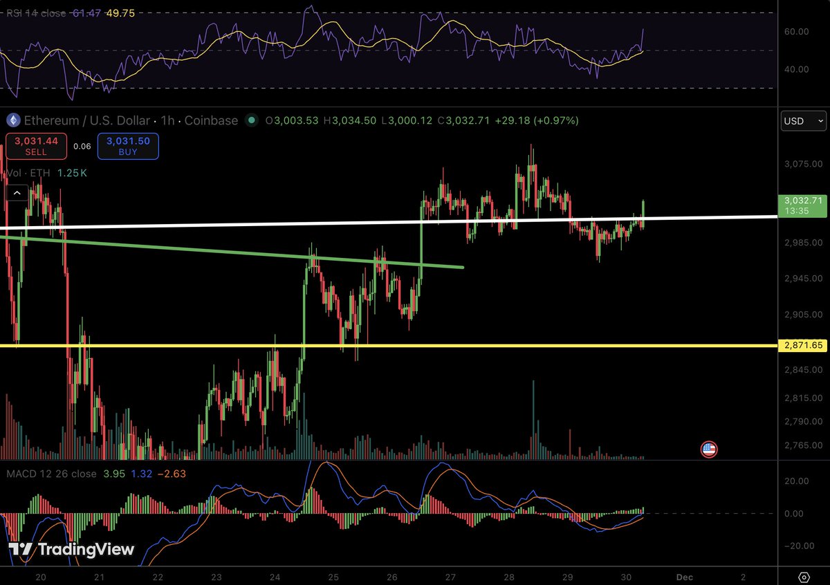Click the Dec date label on time axis
The width and height of the screenshot is (830, 585).
coord(684,576)
